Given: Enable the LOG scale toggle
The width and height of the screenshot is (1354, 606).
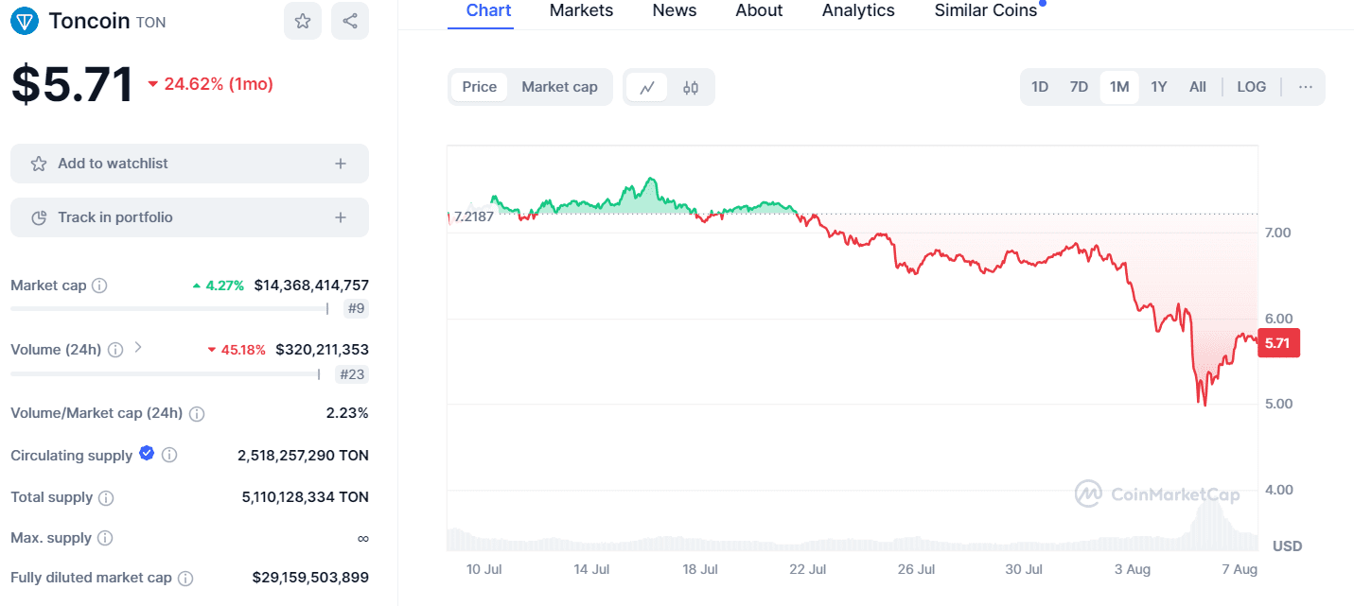Looking at the screenshot, I should (1251, 86).
